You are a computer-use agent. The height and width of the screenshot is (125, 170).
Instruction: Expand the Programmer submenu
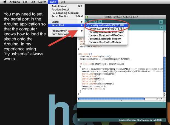pos(66,31)
